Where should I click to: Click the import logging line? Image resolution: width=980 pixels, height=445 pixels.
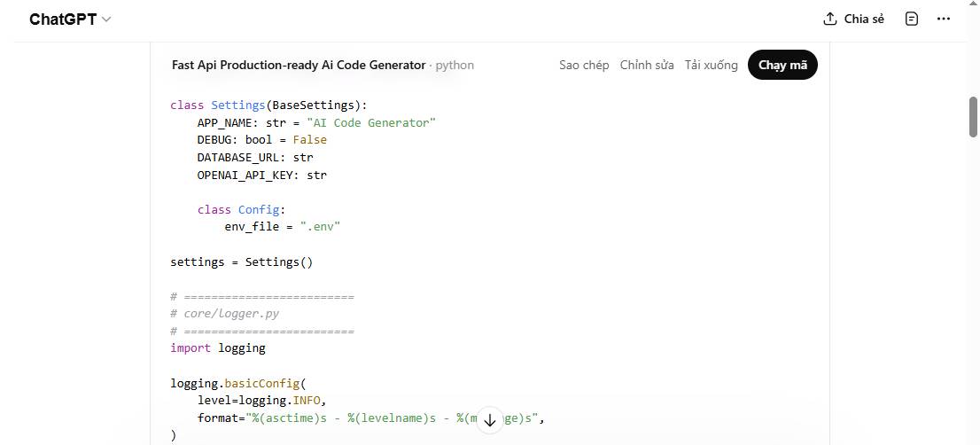pyautogui.click(x=218, y=347)
